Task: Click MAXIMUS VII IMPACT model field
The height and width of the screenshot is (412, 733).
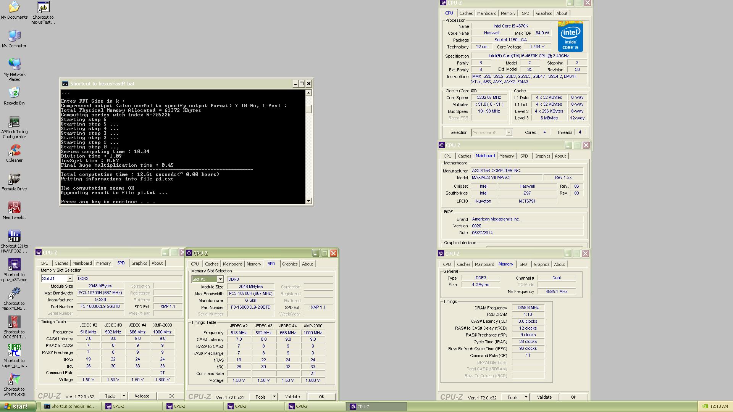Action: tap(507, 177)
